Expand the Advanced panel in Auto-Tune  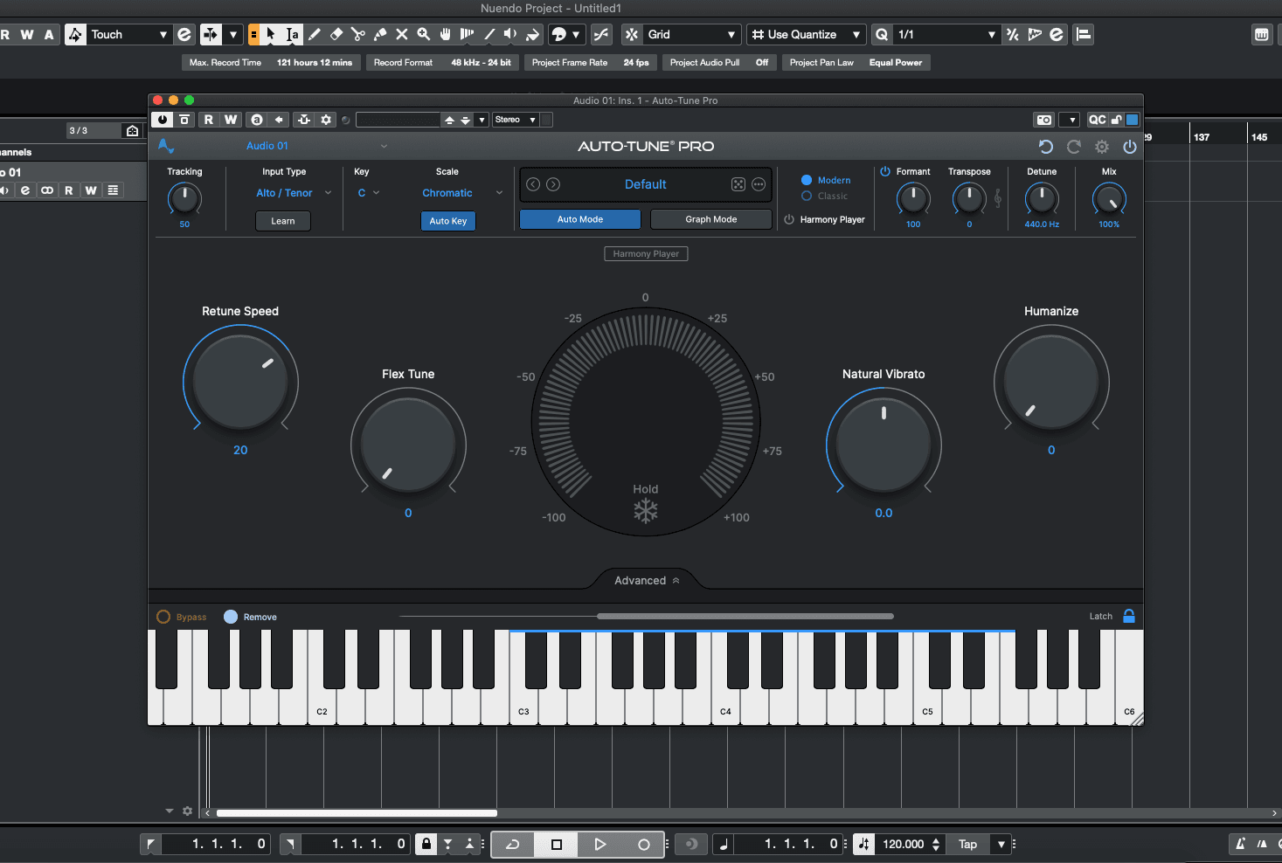[x=646, y=579]
